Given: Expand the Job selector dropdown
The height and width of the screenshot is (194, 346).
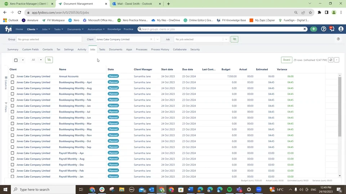Looking at the screenshot, I should click(226, 40).
